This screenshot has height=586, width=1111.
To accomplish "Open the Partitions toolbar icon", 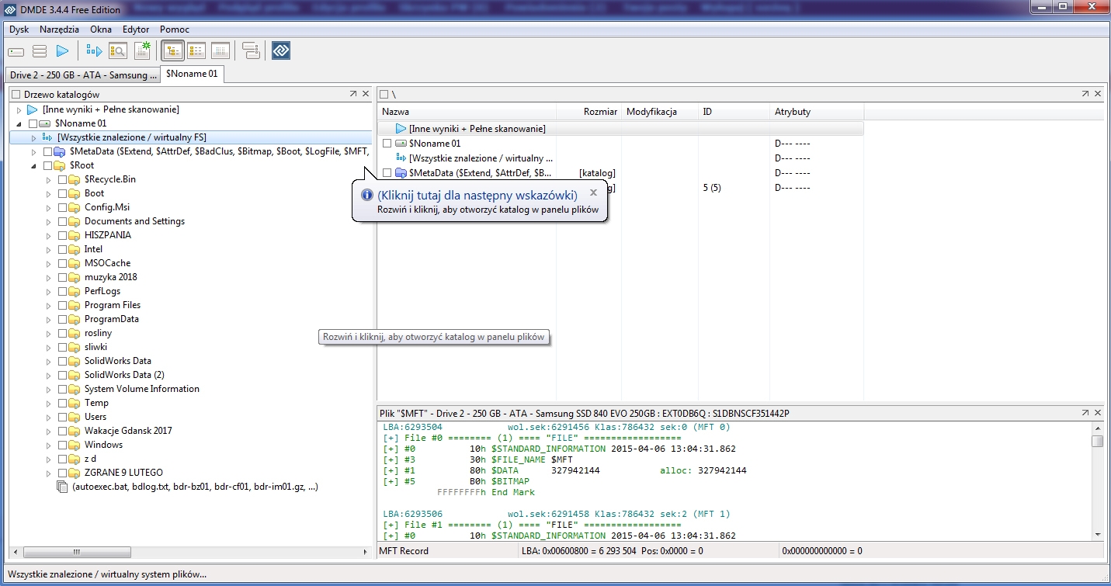I will 40,51.
